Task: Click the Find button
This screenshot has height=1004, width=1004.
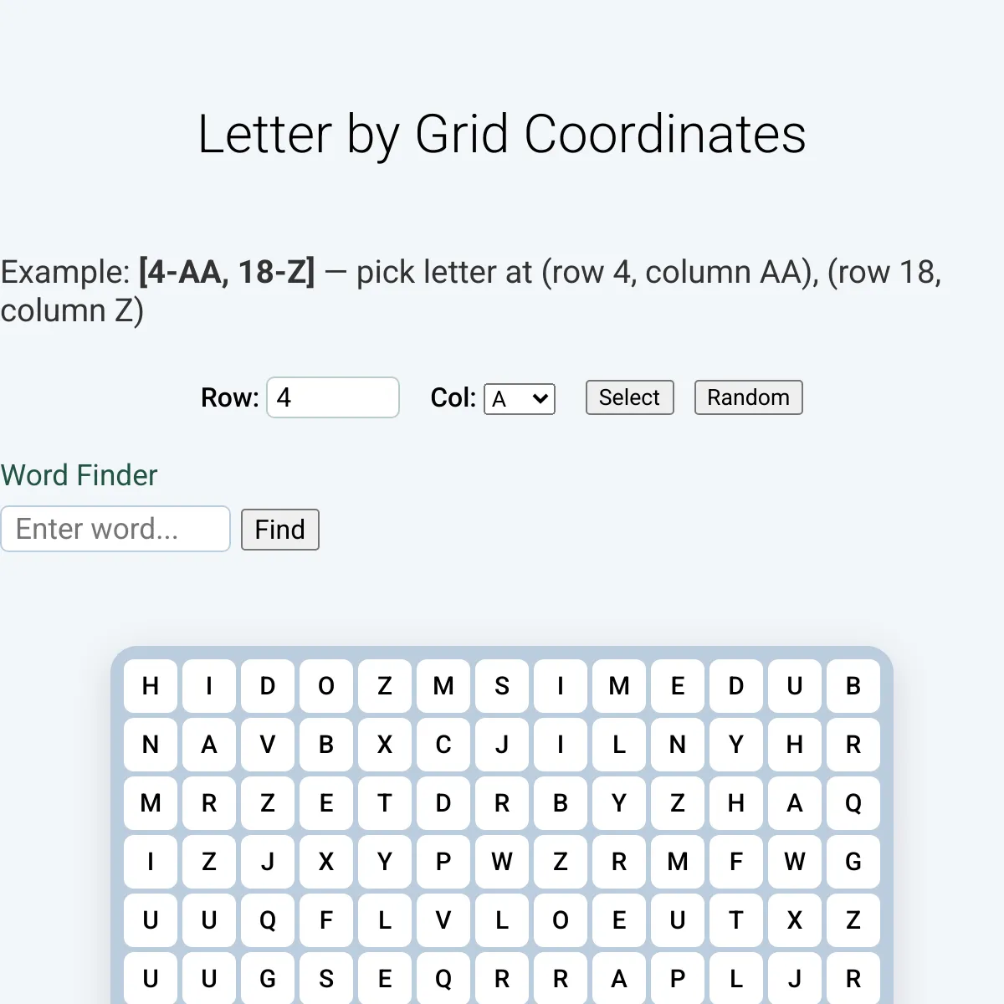Action: tap(280, 530)
